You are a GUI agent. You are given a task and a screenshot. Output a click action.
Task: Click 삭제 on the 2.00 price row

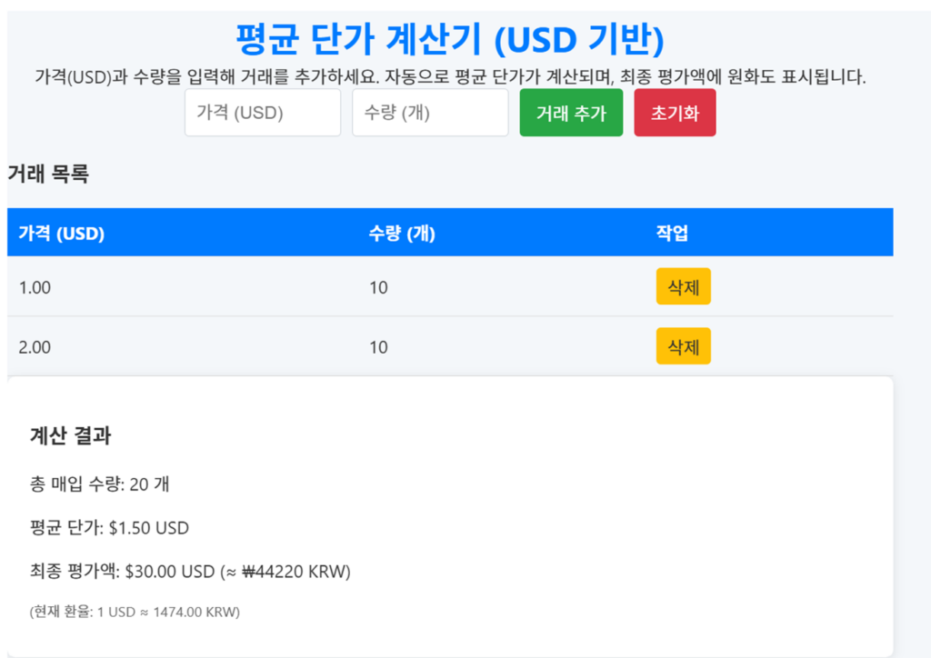[x=683, y=345]
